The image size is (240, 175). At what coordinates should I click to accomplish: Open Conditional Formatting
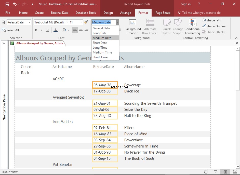click(x=192, y=26)
